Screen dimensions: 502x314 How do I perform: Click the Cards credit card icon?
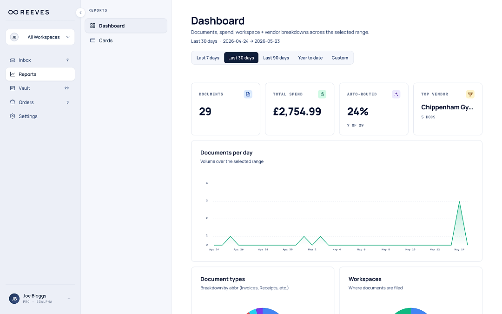click(x=93, y=40)
